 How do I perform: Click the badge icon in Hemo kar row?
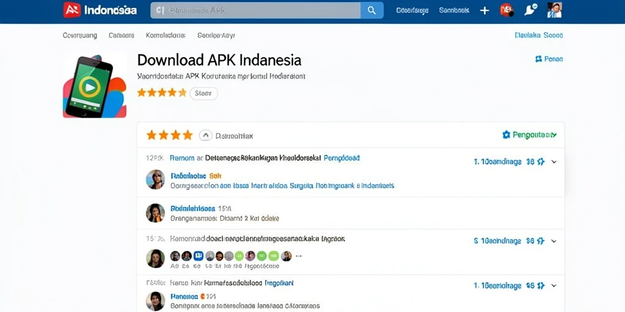pyautogui.click(x=541, y=285)
